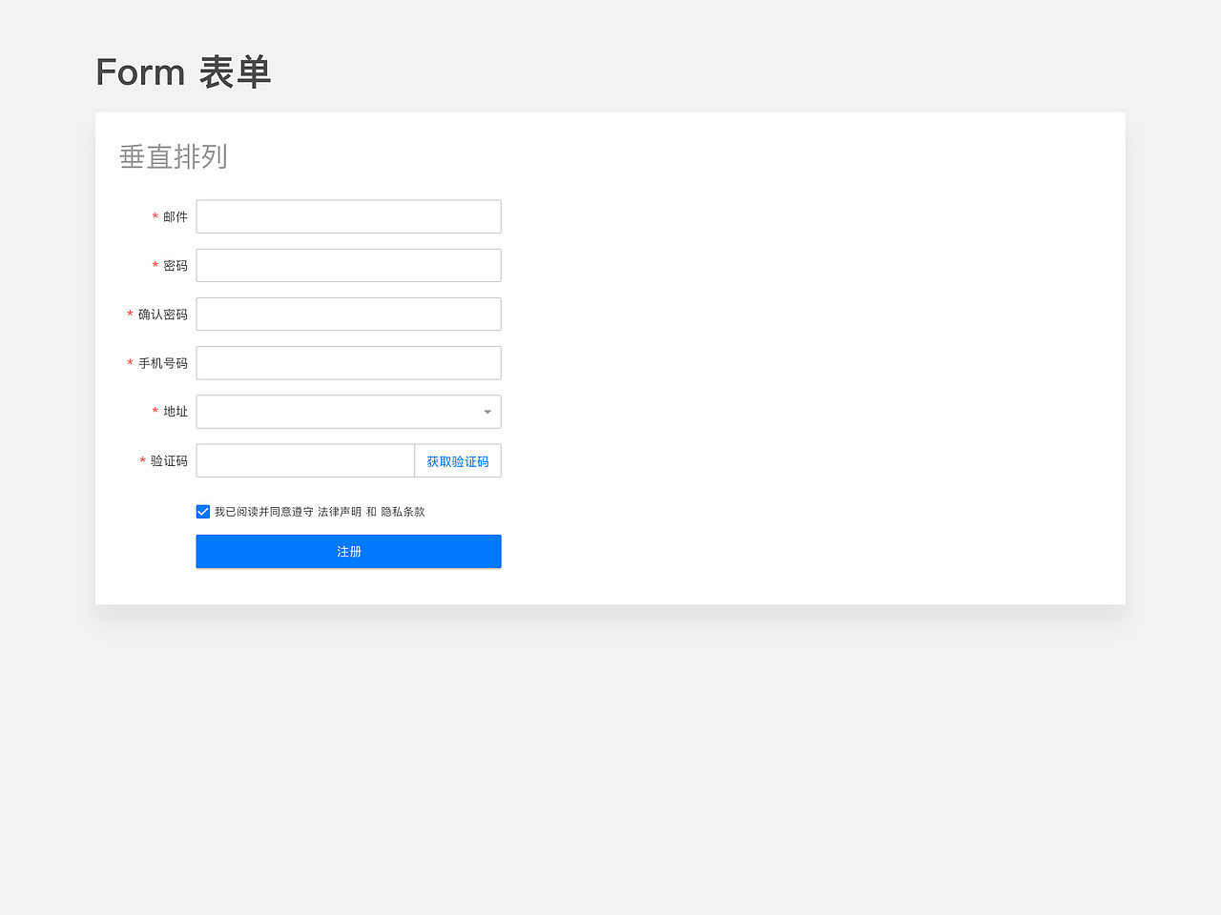The height and width of the screenshot is (915, 1221).
Task: Click the red asterisk beside 验证码
Action: click(x=142, y=460)
